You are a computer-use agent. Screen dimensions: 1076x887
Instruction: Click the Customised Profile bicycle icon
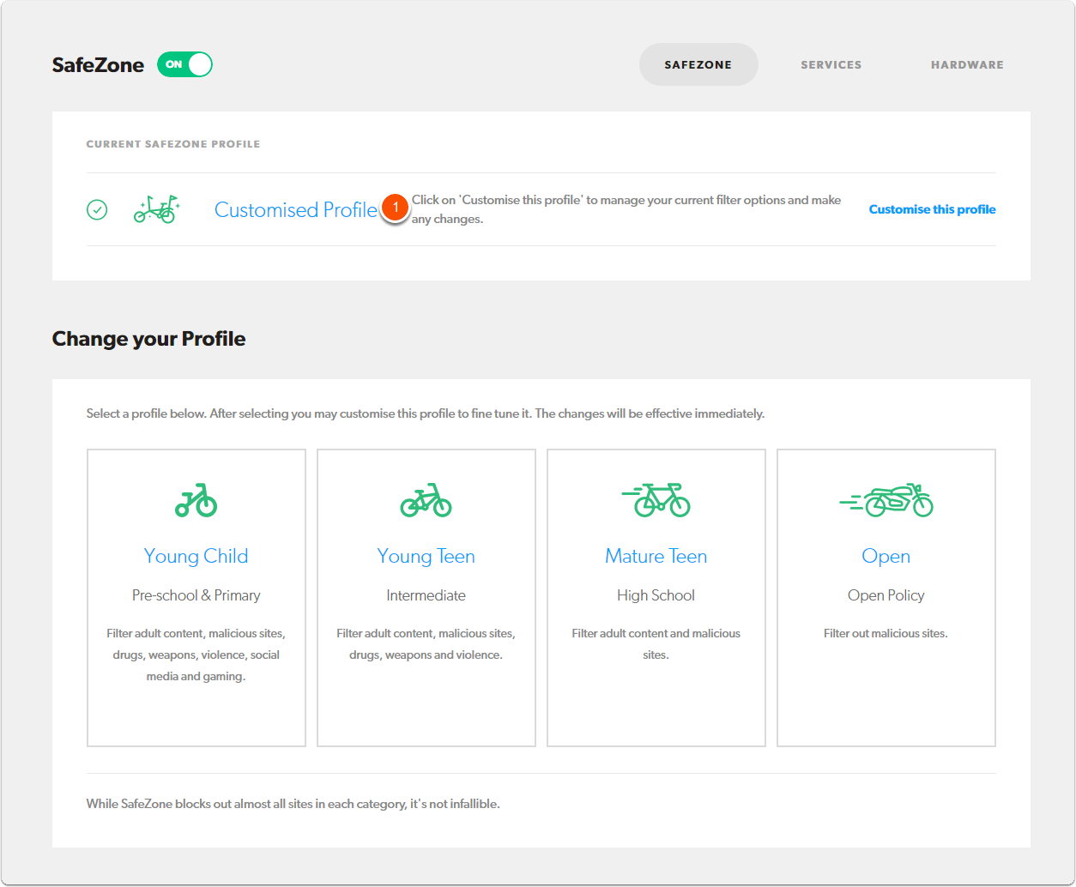click(x=156, y=209)
